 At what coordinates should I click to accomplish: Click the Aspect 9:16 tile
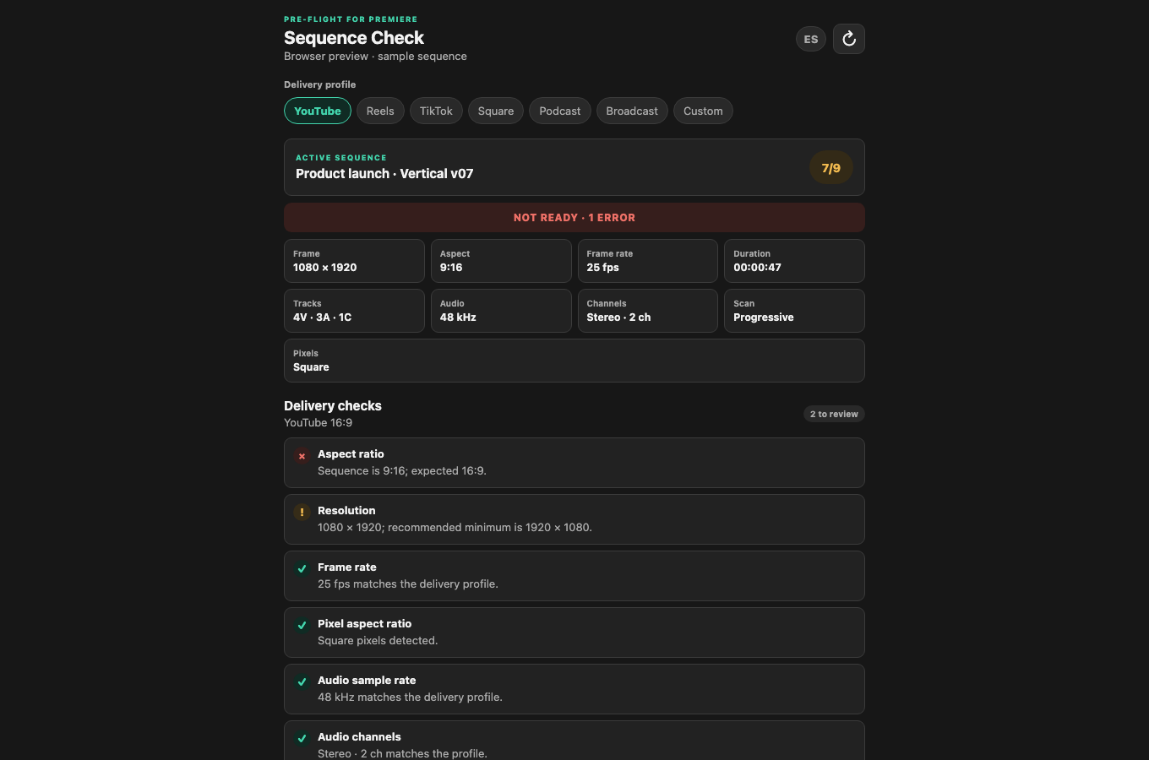pos(501,261)
